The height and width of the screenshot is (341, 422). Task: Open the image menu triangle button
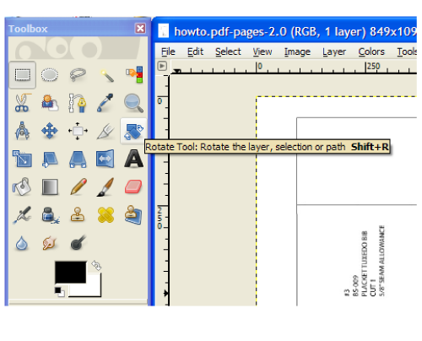click(162, 66)
